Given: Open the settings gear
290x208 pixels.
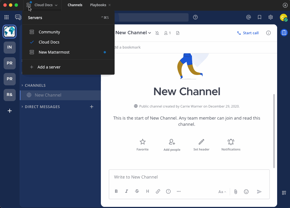Looking at the screenshot, I should pyautogui.click(x=270, y=17).
